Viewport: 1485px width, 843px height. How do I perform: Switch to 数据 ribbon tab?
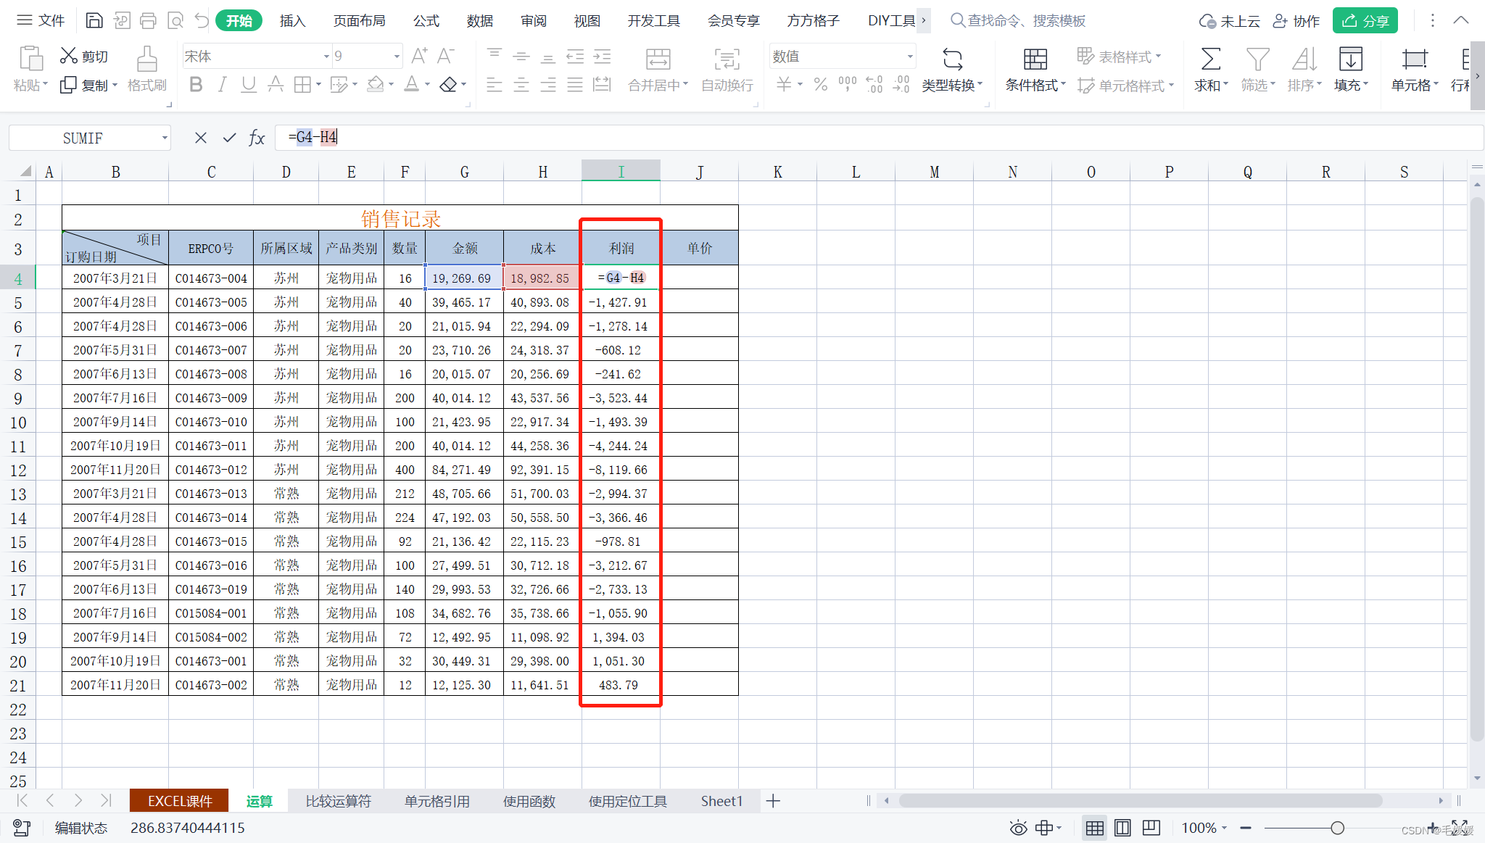pos(480,21)
